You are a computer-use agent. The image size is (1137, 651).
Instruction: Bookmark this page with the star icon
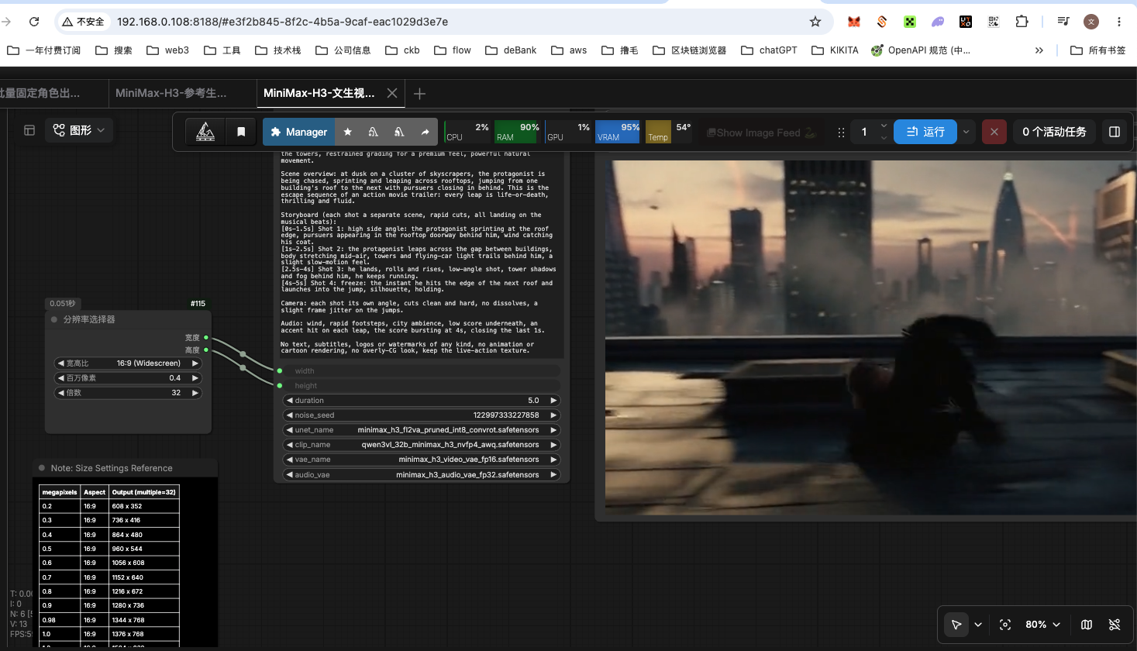click(815, 22)
